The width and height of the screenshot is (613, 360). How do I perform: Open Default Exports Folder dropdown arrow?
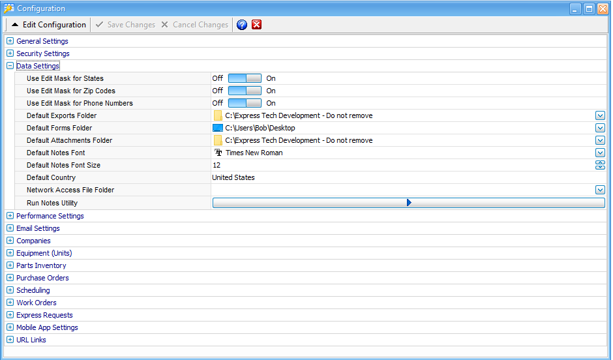click(600, 115)
